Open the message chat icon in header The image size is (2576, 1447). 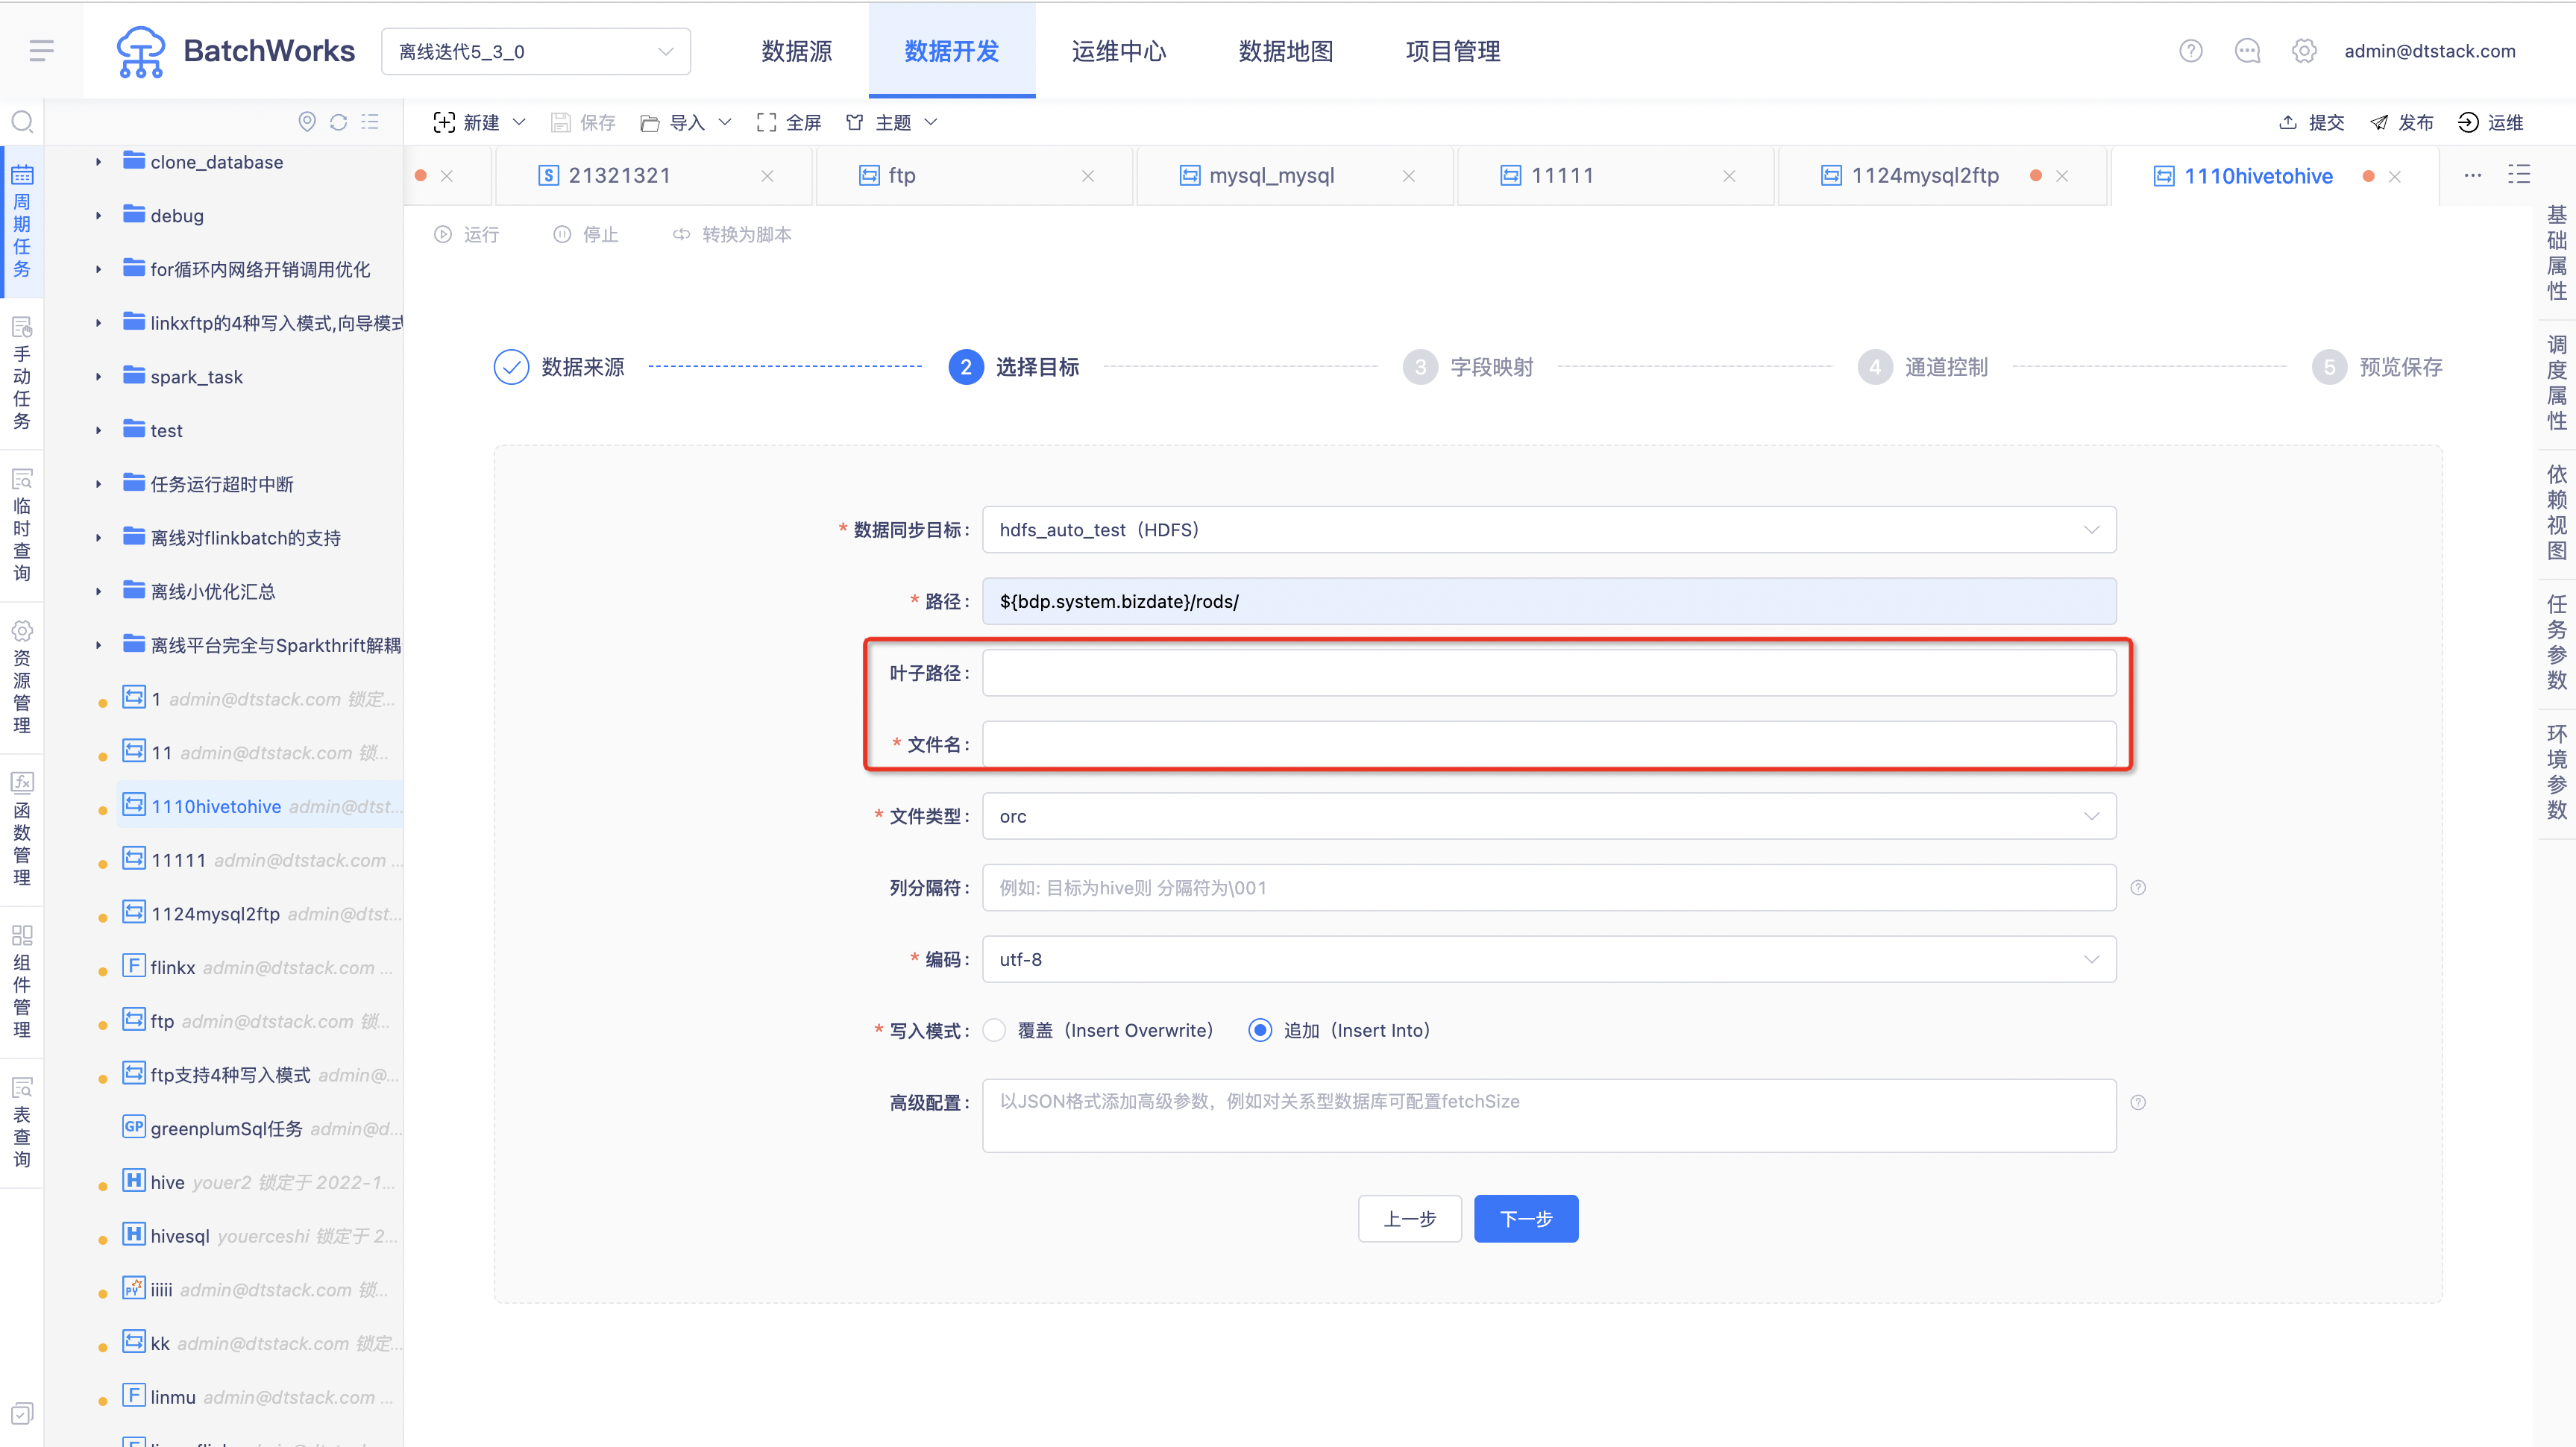pos(2247,51)
